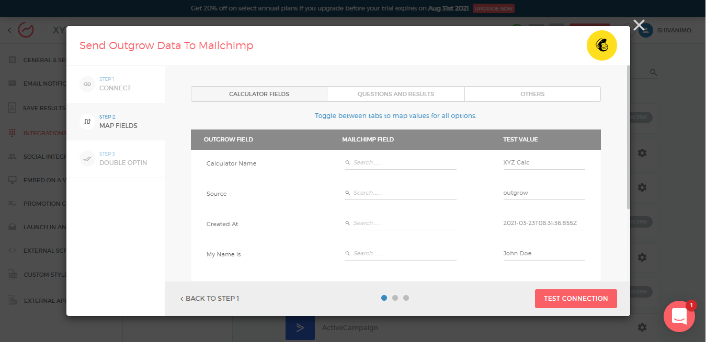Click the search magnifier icon in background page
Image resolution: width=706 pixels, height=342 pixels.
coord(653,73)
